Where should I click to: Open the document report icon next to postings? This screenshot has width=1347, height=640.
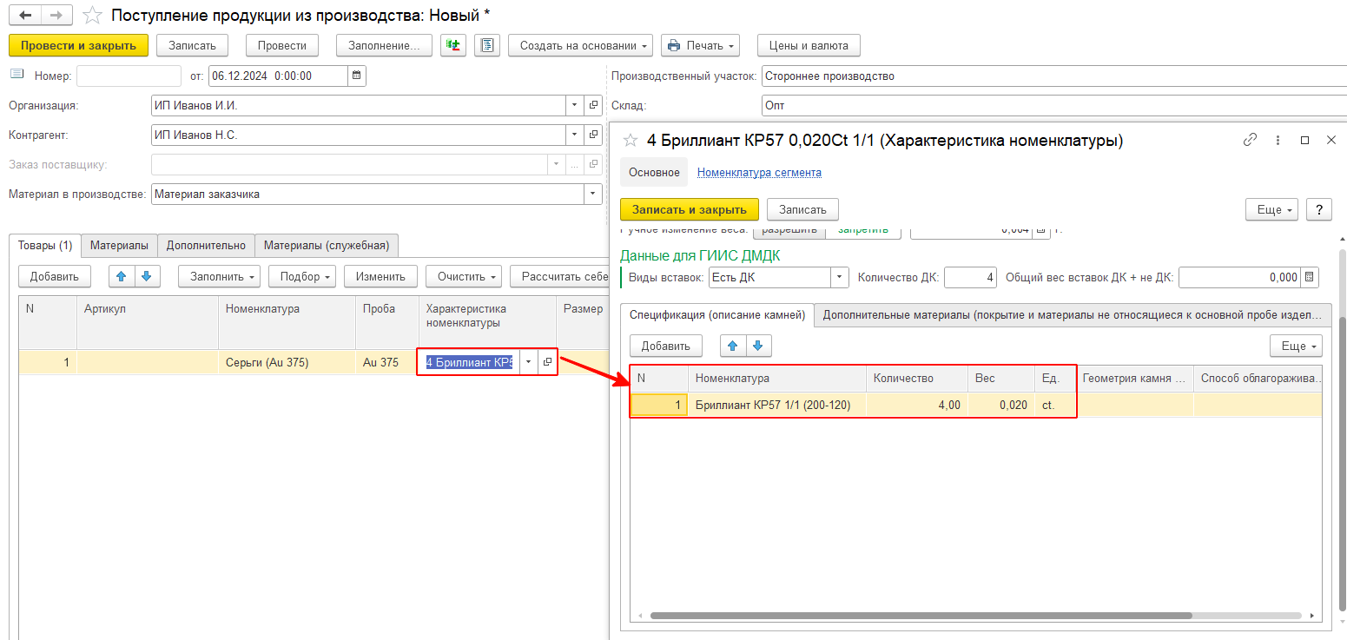487,45
